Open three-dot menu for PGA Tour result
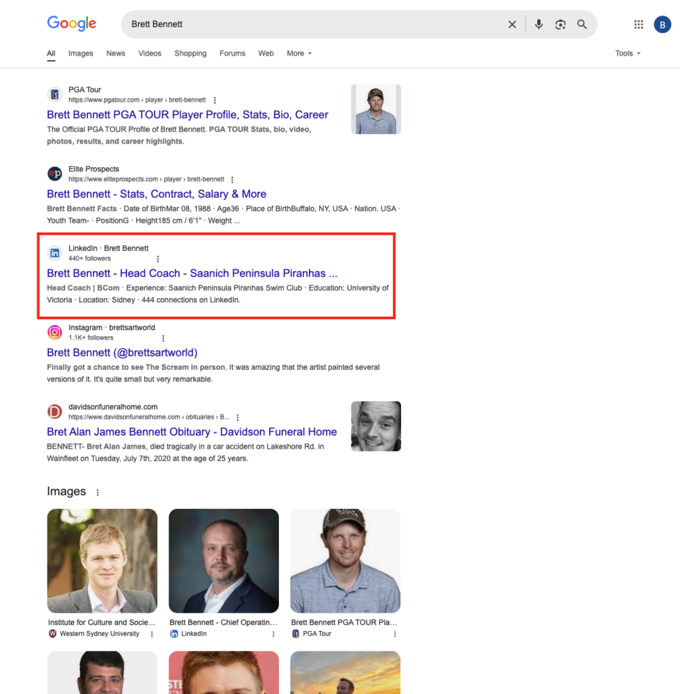 [215, 100]
